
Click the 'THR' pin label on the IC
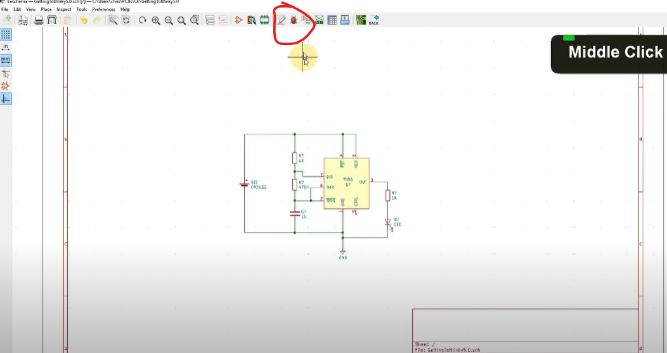[330, 187]
